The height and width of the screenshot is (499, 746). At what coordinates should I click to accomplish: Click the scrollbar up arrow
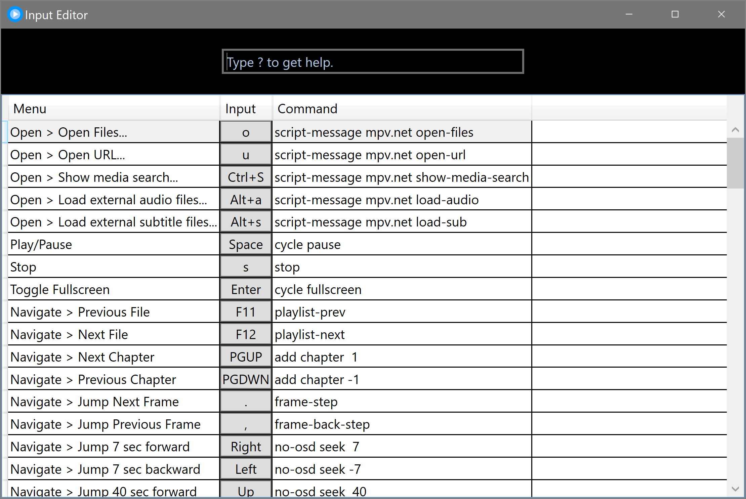tap(735, 130)
